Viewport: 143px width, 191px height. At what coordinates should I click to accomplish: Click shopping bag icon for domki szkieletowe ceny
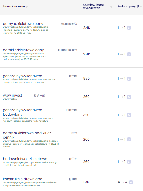(x=73, y=50)
